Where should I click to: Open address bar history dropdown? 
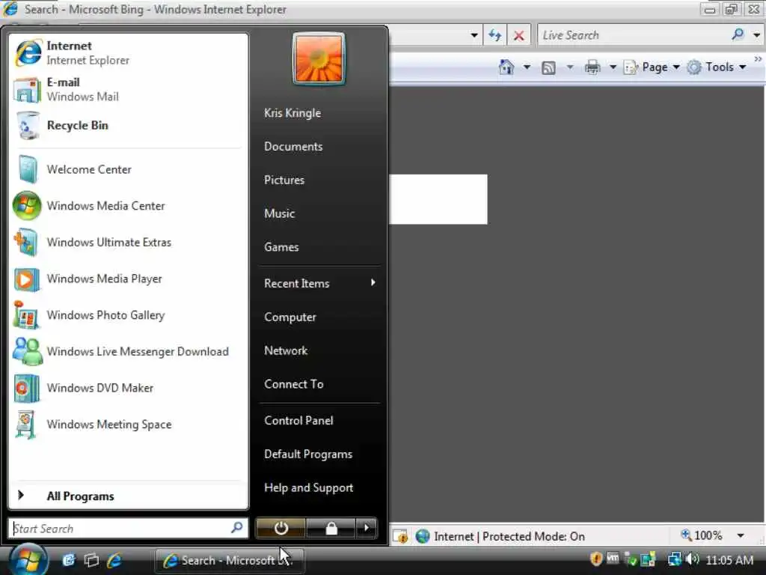tap(474, 35)
